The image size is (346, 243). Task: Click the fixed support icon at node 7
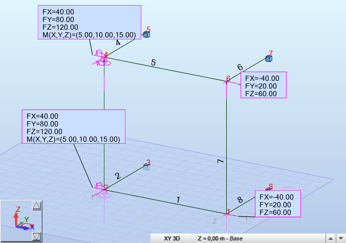[269, 59]
